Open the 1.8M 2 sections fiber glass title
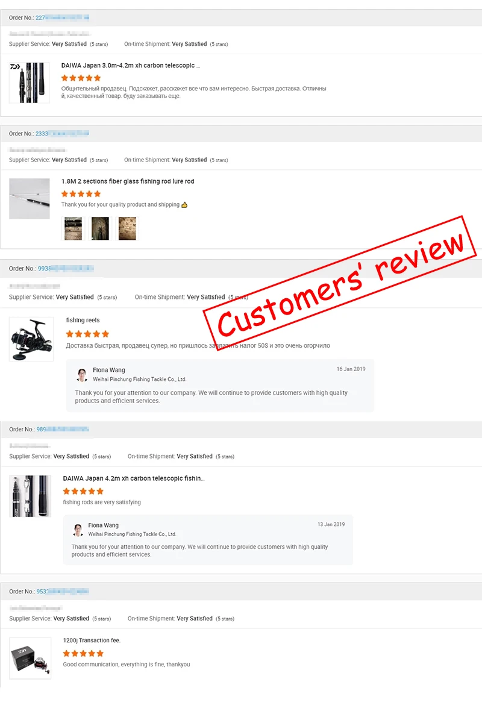482x723 pixels. [x=128, y=181]
